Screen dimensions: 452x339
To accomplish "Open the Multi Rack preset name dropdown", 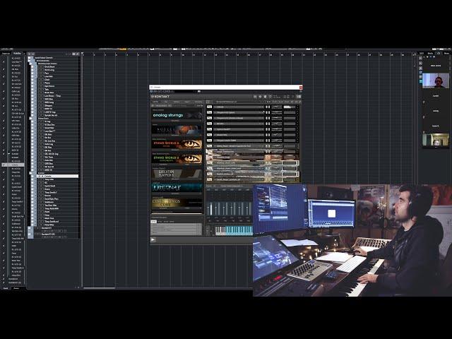I will (x=239, y=102).
